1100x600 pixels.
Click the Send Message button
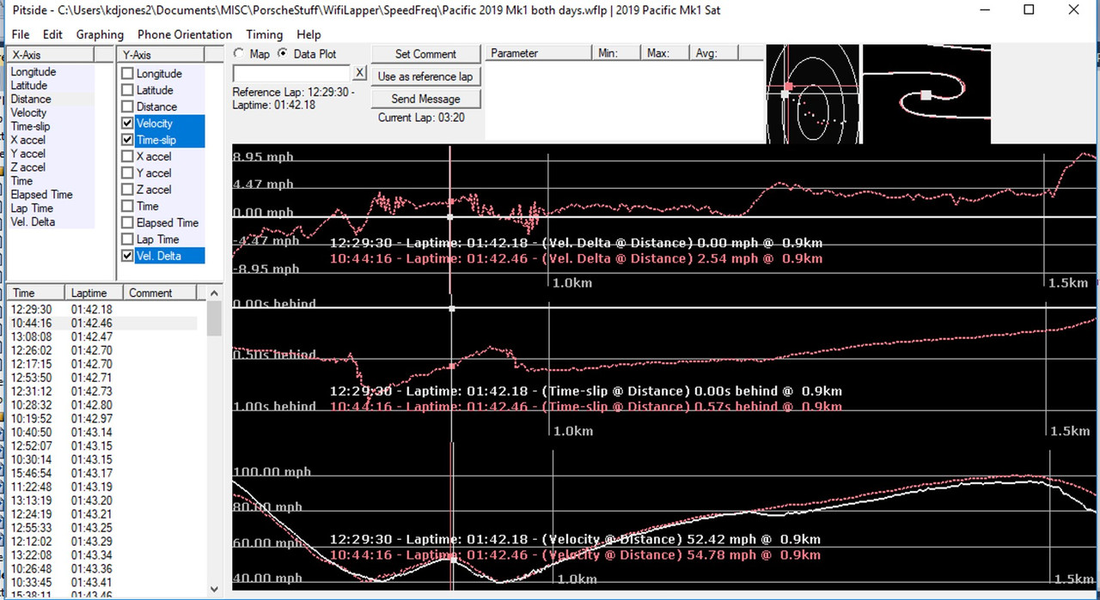(425, 99)
